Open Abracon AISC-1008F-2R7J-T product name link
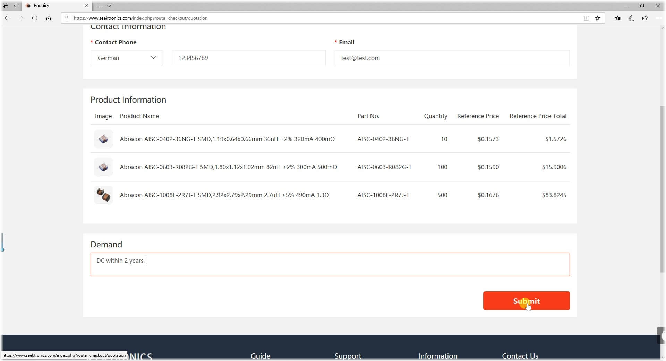666x361 pixels. point(224,195)
